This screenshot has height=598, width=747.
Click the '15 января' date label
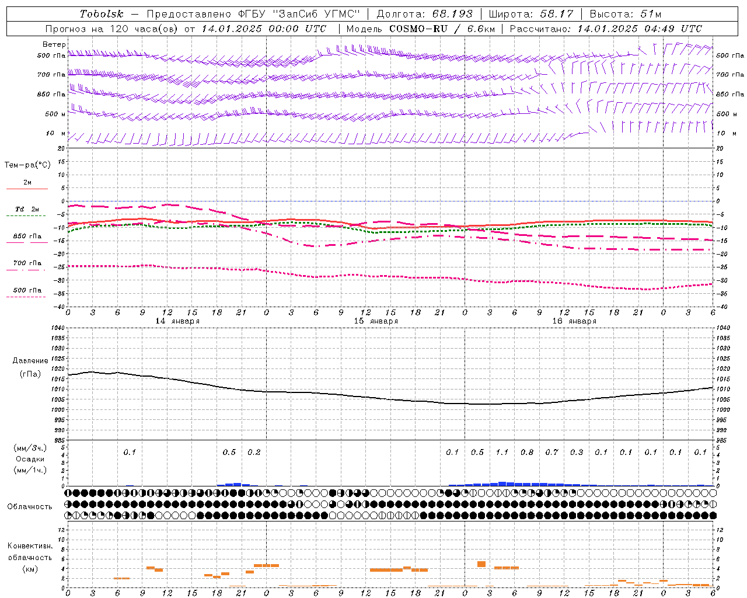(376, 321)
